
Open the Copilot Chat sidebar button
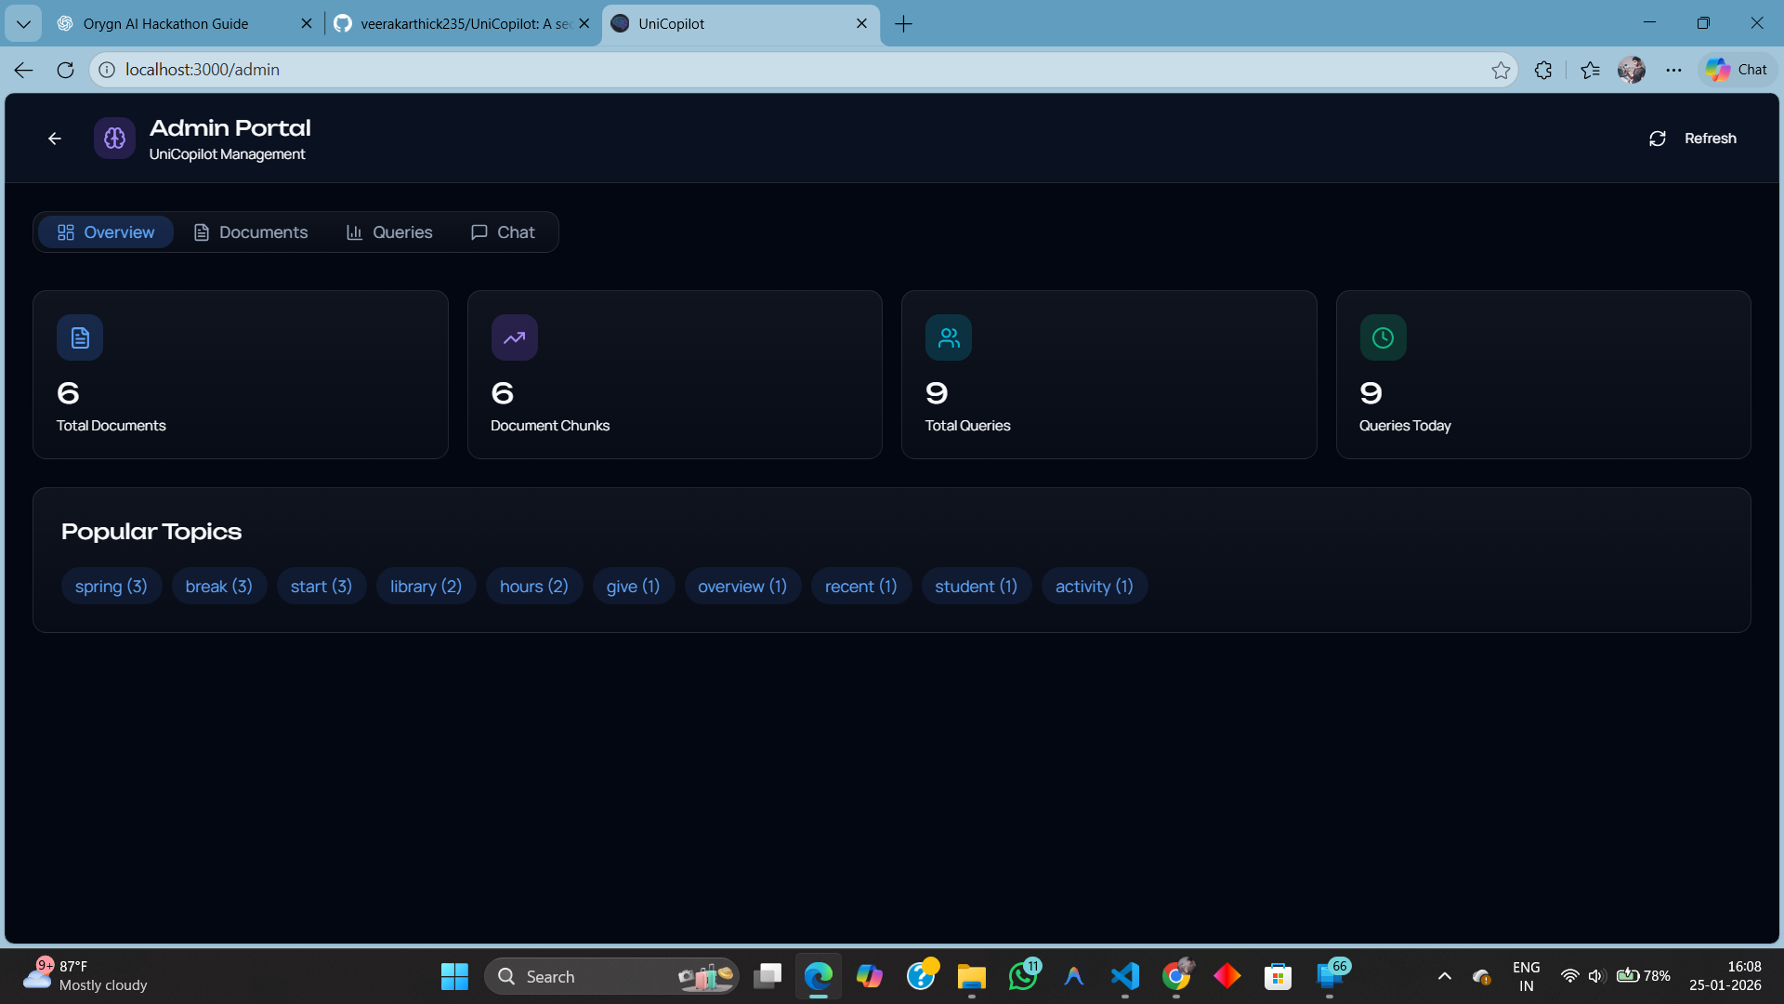(1737, 70)
